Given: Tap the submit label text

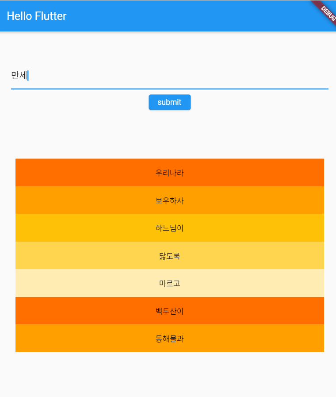Looking at the screenshot, I should click(x=169, y=102).
